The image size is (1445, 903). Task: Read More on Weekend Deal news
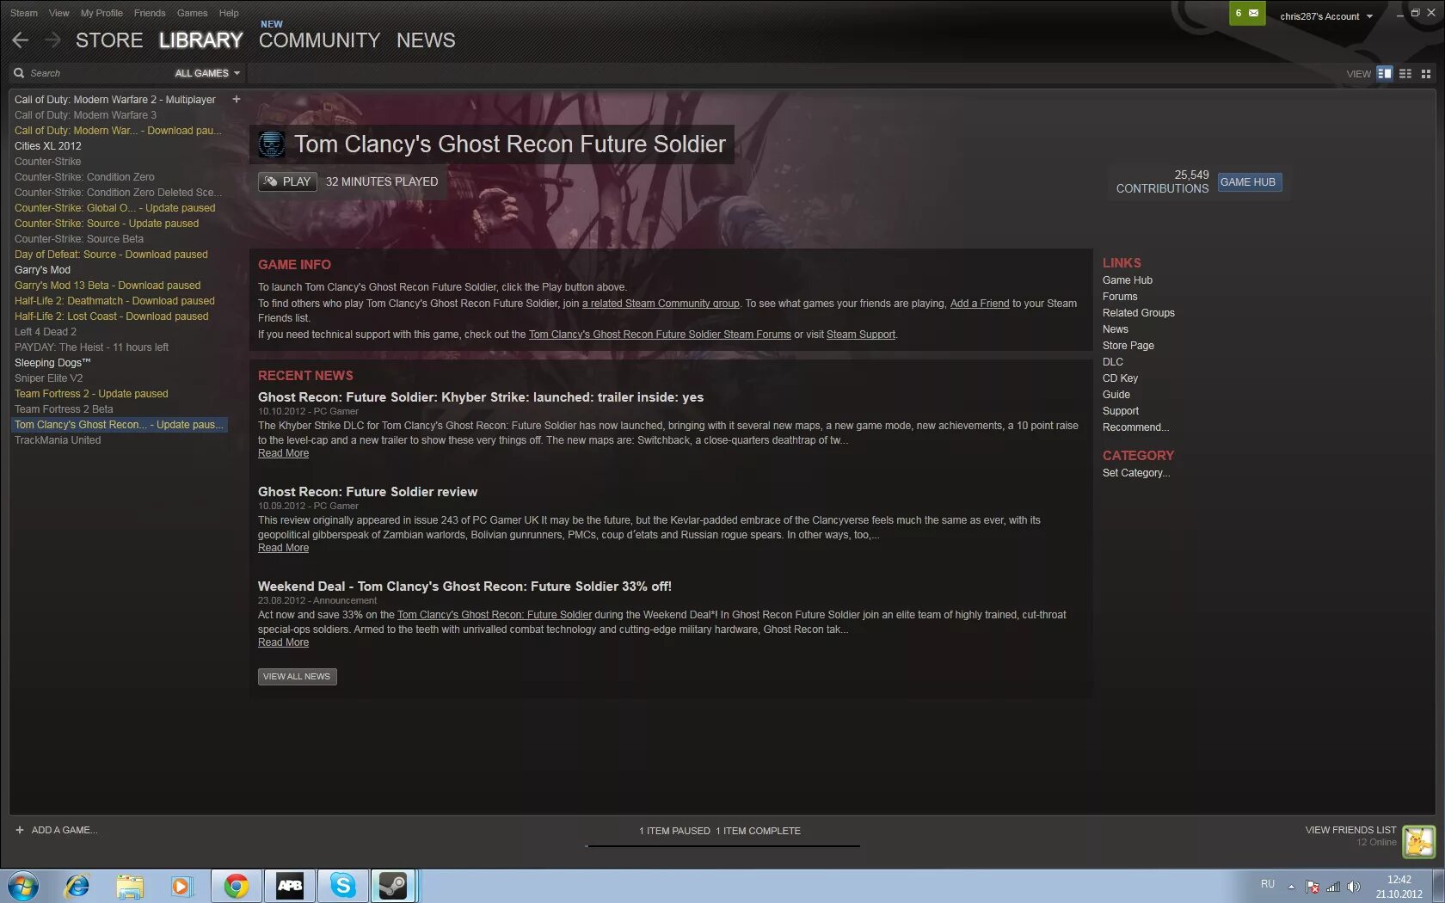click(x=283, y=642)
